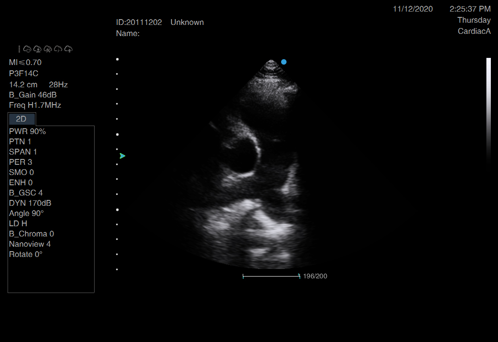Click the blue probe orientation dot

(284, 62)
